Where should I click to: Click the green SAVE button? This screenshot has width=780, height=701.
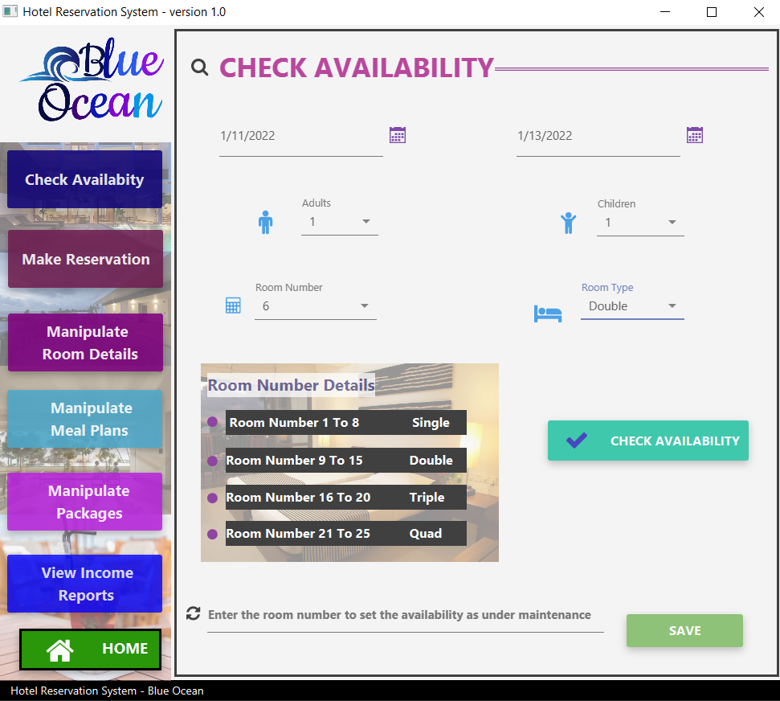click(684, 630)
